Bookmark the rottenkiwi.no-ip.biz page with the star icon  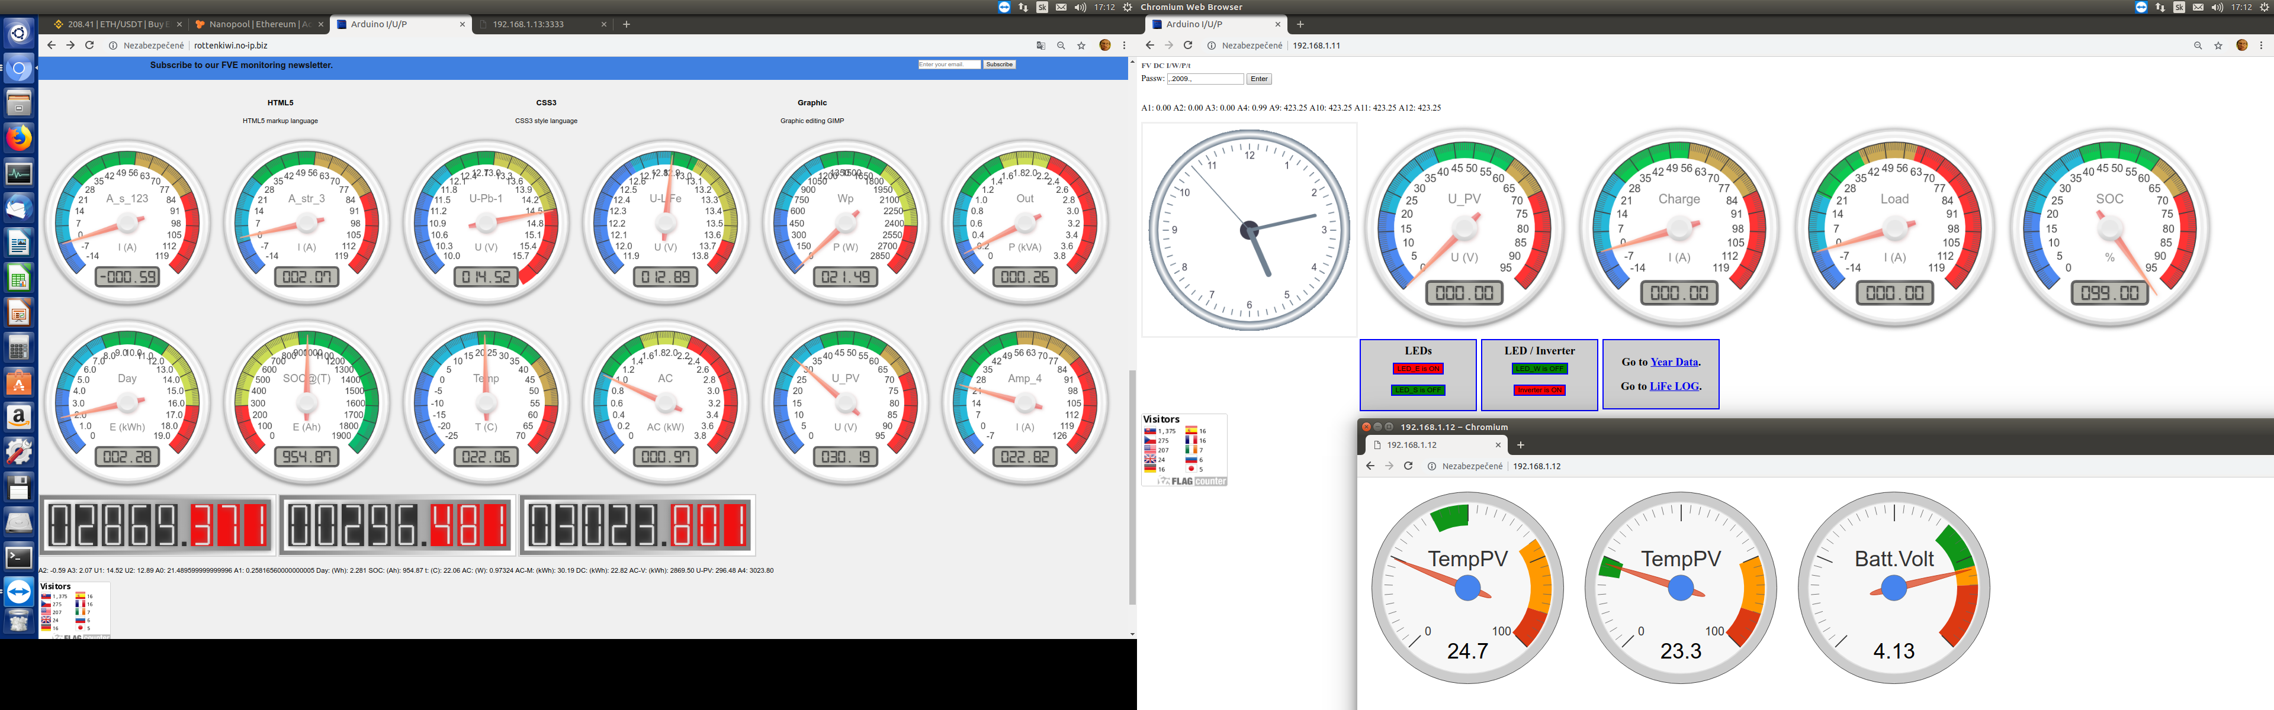1081,46
